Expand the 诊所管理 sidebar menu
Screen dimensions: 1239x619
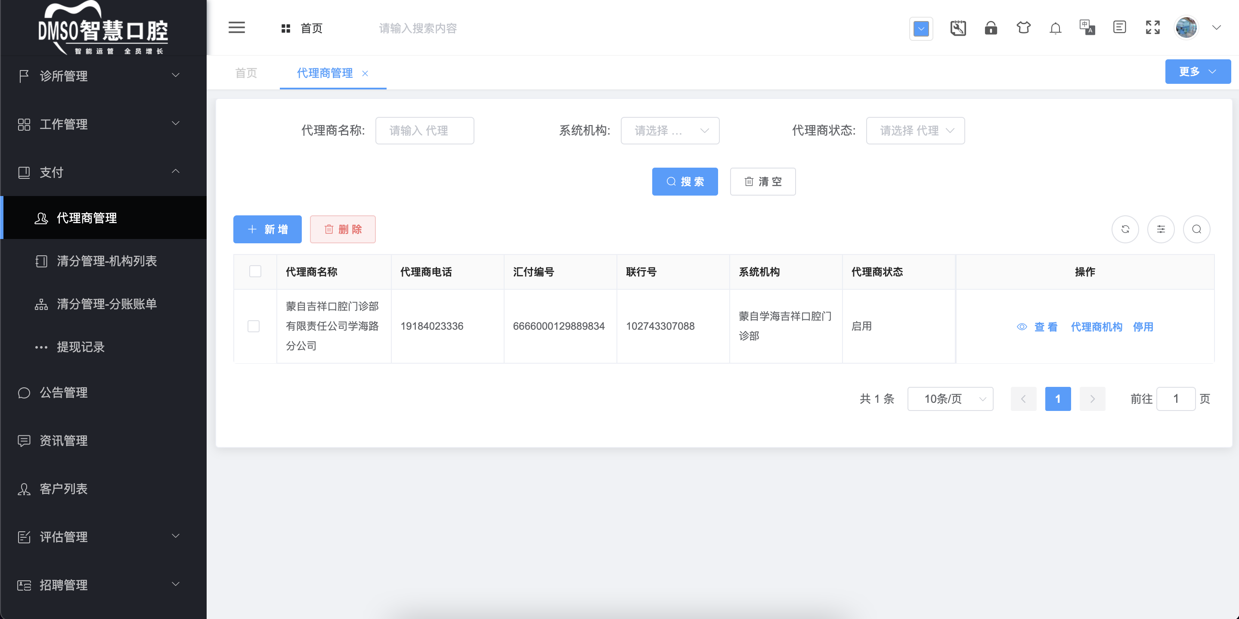tap(103, 76)
